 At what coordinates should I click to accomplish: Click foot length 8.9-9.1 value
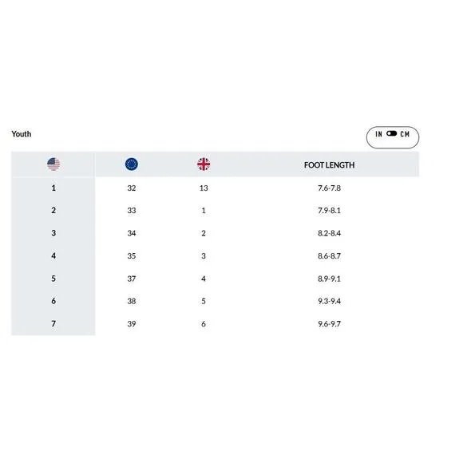tap(329, 279)
